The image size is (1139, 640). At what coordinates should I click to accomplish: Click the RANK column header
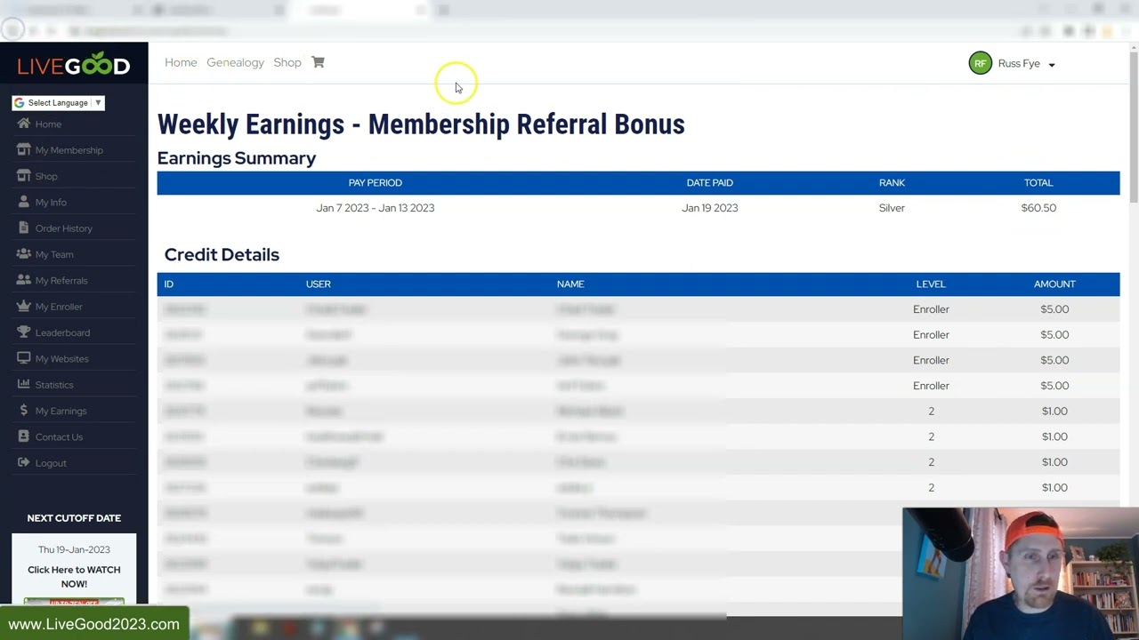coord(892,182)
